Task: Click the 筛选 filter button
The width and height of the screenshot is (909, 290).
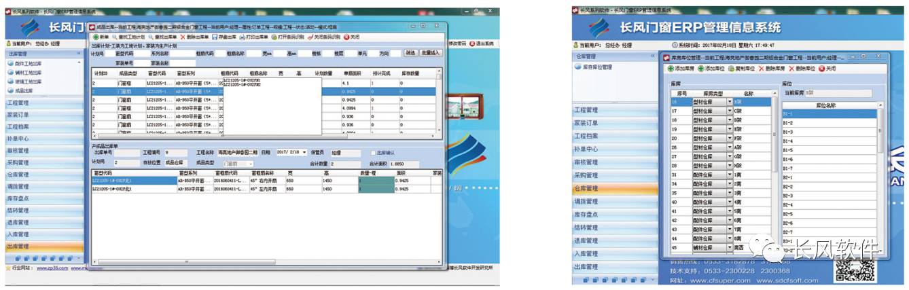Action: pyautogui.click(x=410, y=52)
